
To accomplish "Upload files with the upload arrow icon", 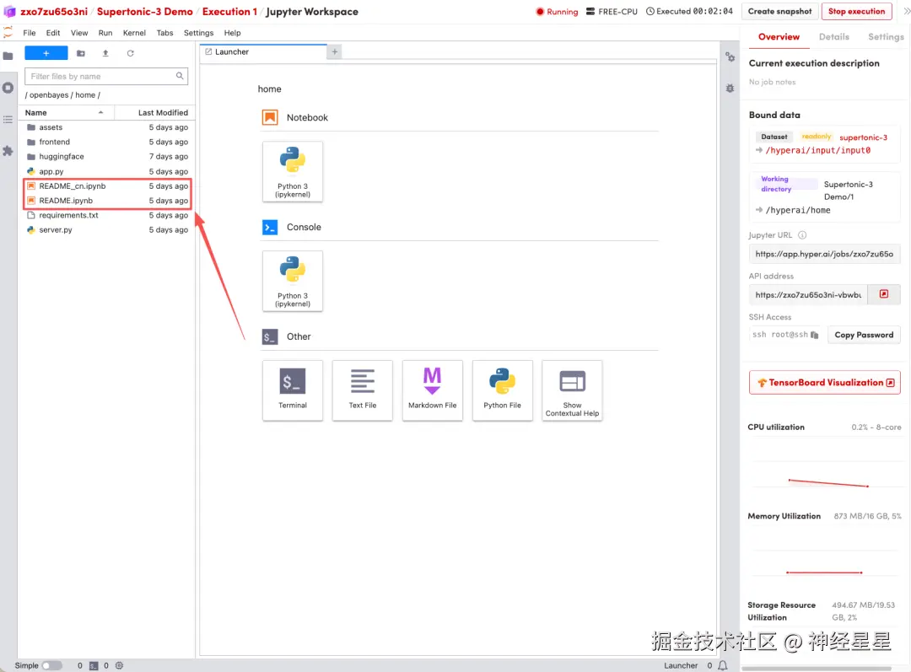I will click(105, 53).
